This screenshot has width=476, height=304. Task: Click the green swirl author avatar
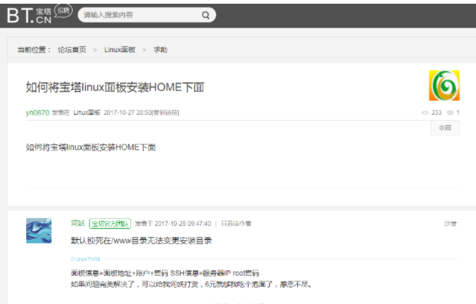click(x=444, y=86)
